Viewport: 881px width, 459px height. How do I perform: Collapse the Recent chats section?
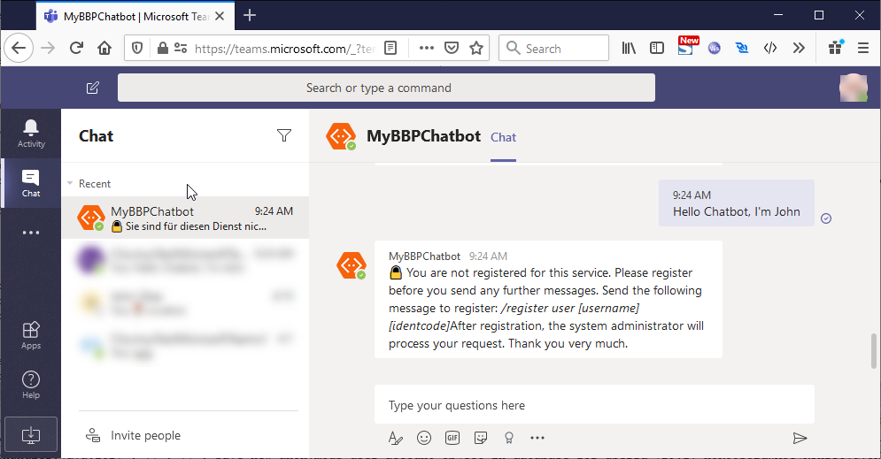71,184
